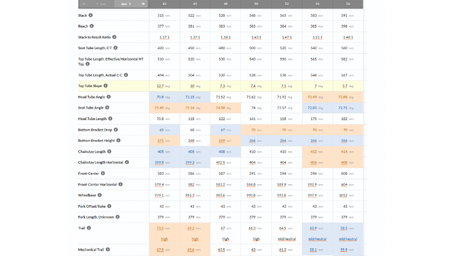Click the 1012 mm wheelbase value
Viewport: 455px width, 256px height.
tap(343, 195)
